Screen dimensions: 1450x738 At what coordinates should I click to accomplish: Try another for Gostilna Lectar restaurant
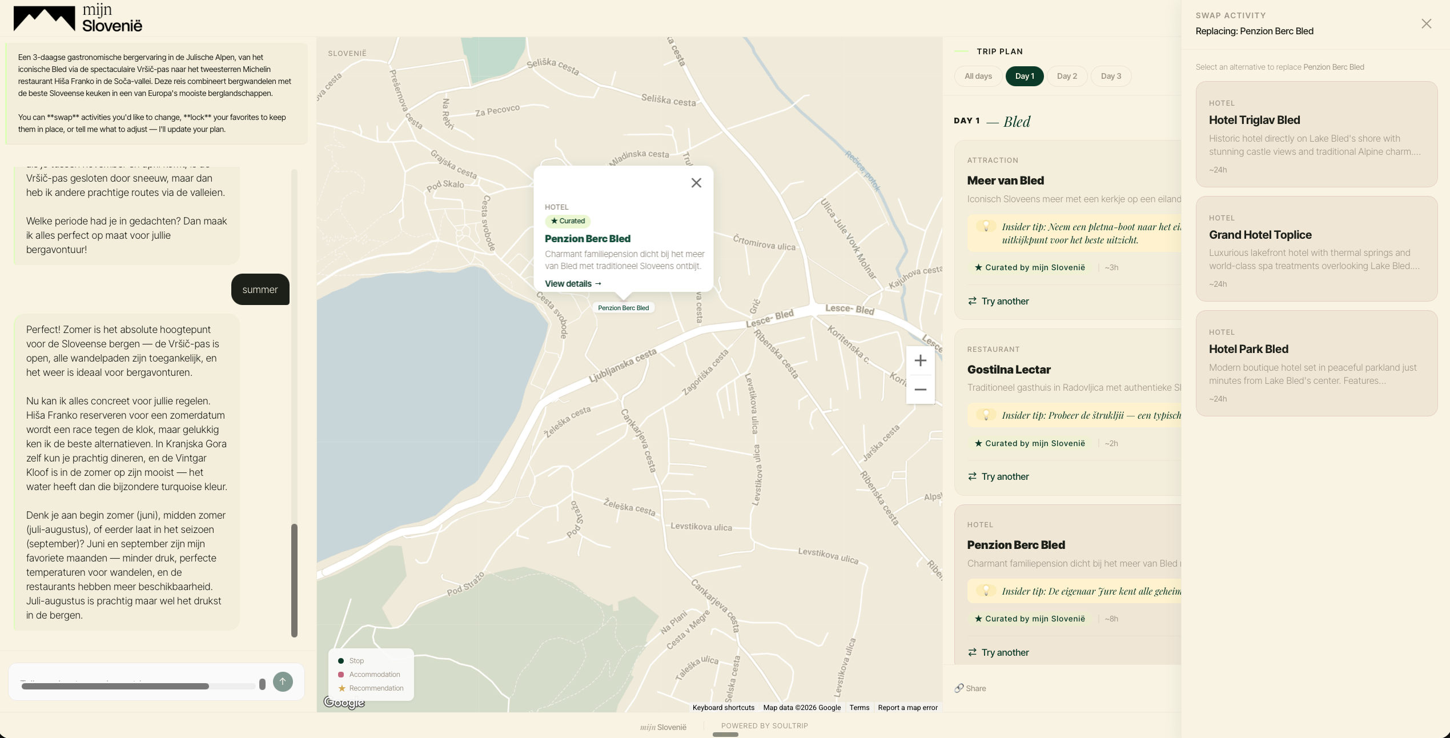998,476
